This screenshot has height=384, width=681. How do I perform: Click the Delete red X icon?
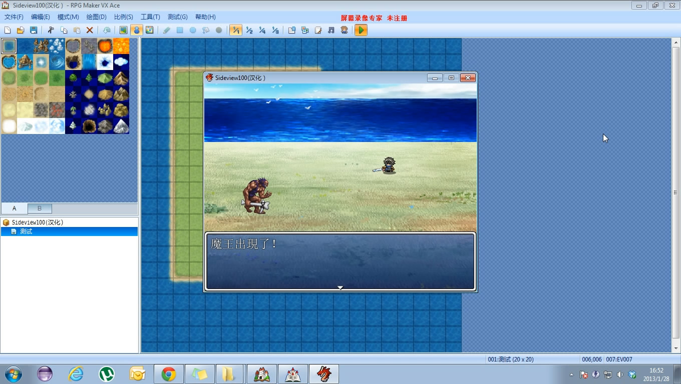90,30
